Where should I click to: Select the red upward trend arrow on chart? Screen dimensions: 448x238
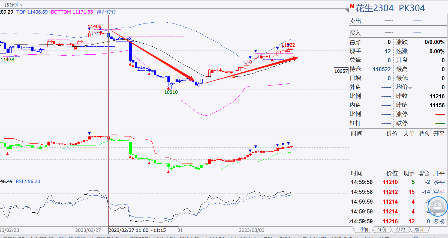(x=251, y=70)
